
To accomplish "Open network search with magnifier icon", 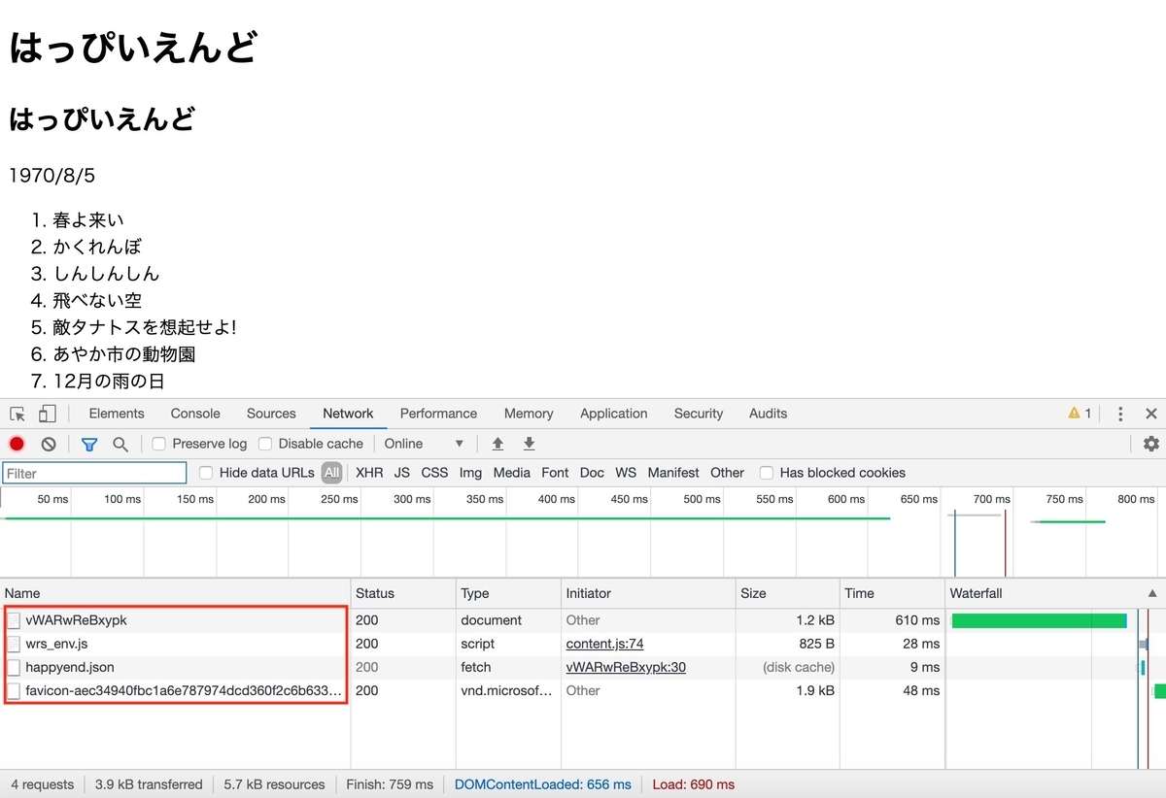I will click(x=120, y=444).
